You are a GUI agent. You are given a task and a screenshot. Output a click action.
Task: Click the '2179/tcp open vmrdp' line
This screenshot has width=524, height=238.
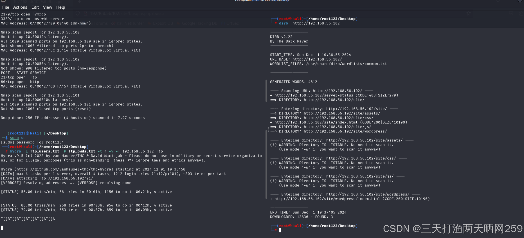23,14
